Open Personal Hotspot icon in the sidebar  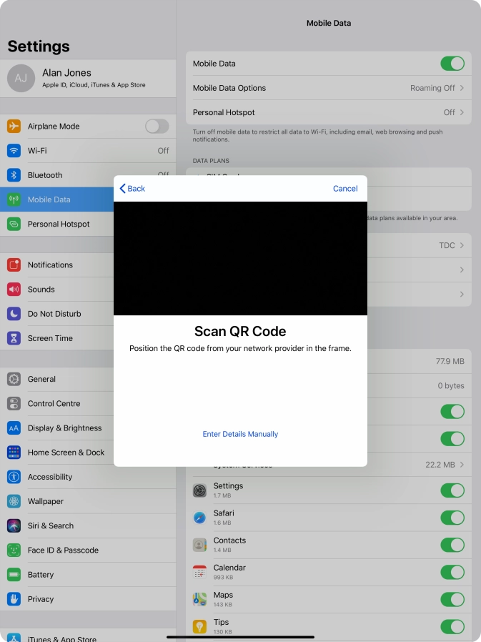[x=14, y=224]
